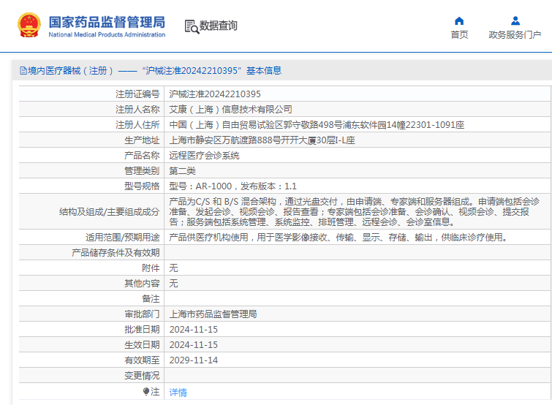
Task: Click National Medical Products Administration text
Action: click(107, 34)
